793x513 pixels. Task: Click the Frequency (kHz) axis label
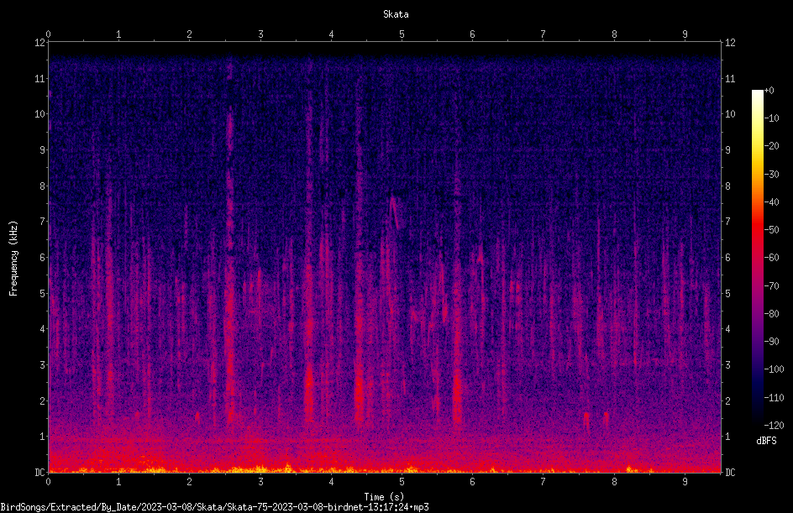pos(13,258)
